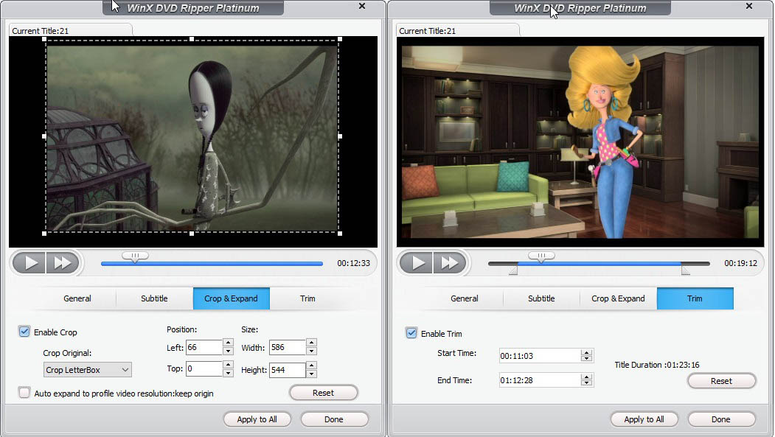The image size is (775, 437).
Task: Click the bottom-left crop handle on the preview
Action: tap(45, 233)
